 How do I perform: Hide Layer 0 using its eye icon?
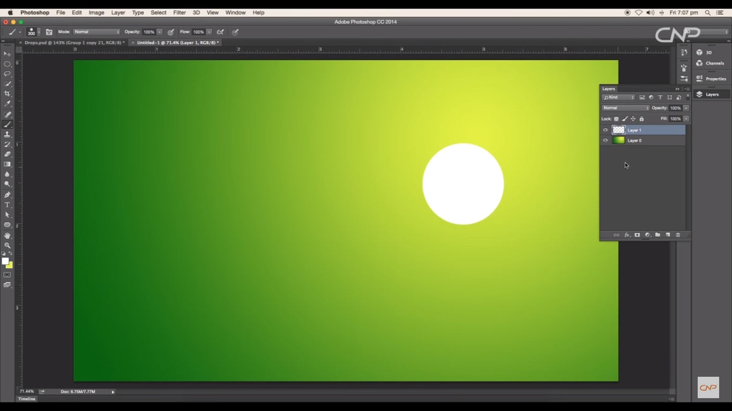pyautogui.click(x=606, y=140)
